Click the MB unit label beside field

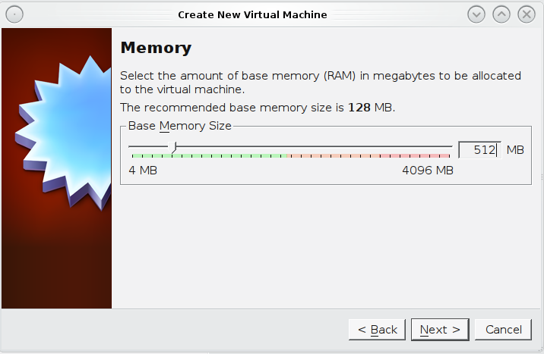tap(515, 150)
